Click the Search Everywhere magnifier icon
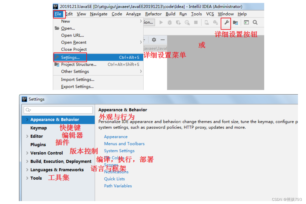 255,22
